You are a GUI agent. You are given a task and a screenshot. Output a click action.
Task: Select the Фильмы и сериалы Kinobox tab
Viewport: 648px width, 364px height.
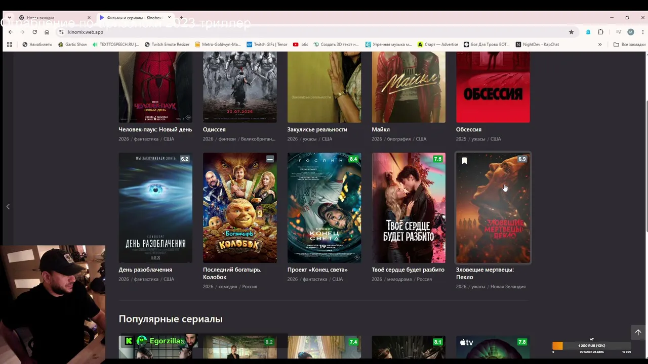pyautogui.click(x=135, y=18)
